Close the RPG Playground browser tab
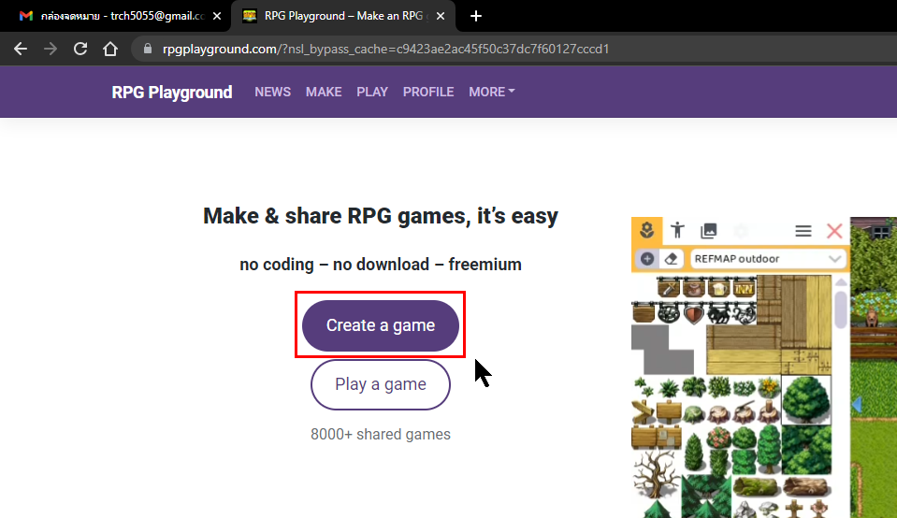This screenshot has width=897, height=518. click(x=441, y=16)
